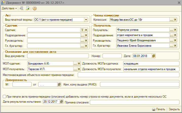The image size is (182, 113).
Task: Clear the Получатель field value
Action: (175, 30)
